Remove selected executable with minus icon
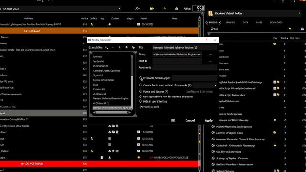The height and width of the screenshot is (172, 306). click(113, 47)
